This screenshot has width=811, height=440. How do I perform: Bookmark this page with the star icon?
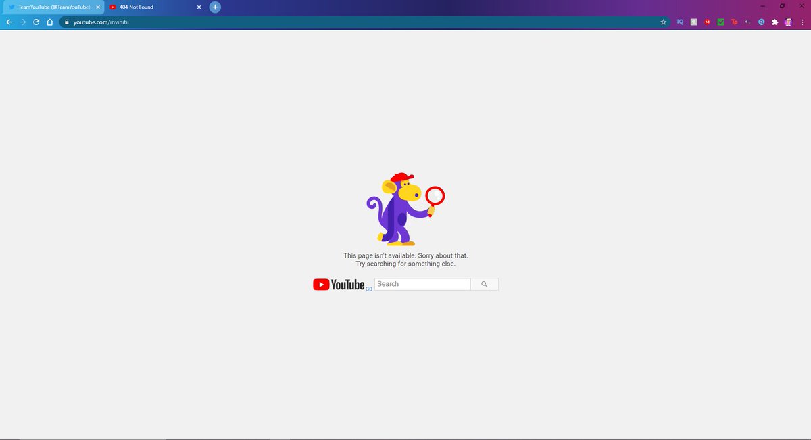pos(663,22)
